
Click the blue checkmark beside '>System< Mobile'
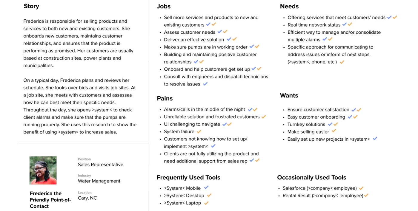pos(206,187)
